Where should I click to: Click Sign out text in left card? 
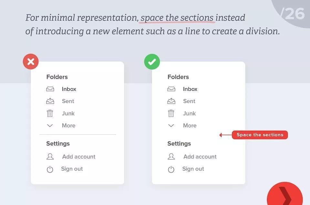coord(72,169)
